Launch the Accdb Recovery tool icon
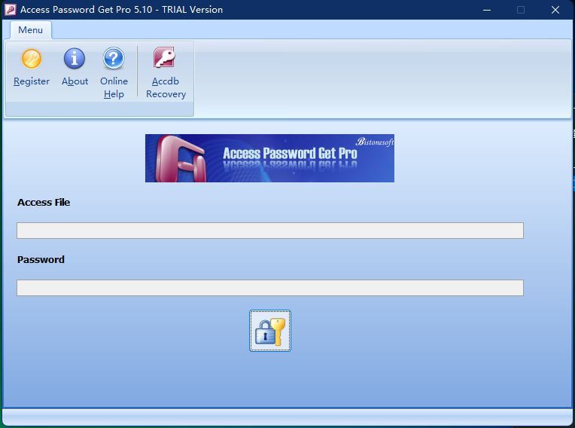The width and height of the screenshot is (575, 428). (164, 57)
